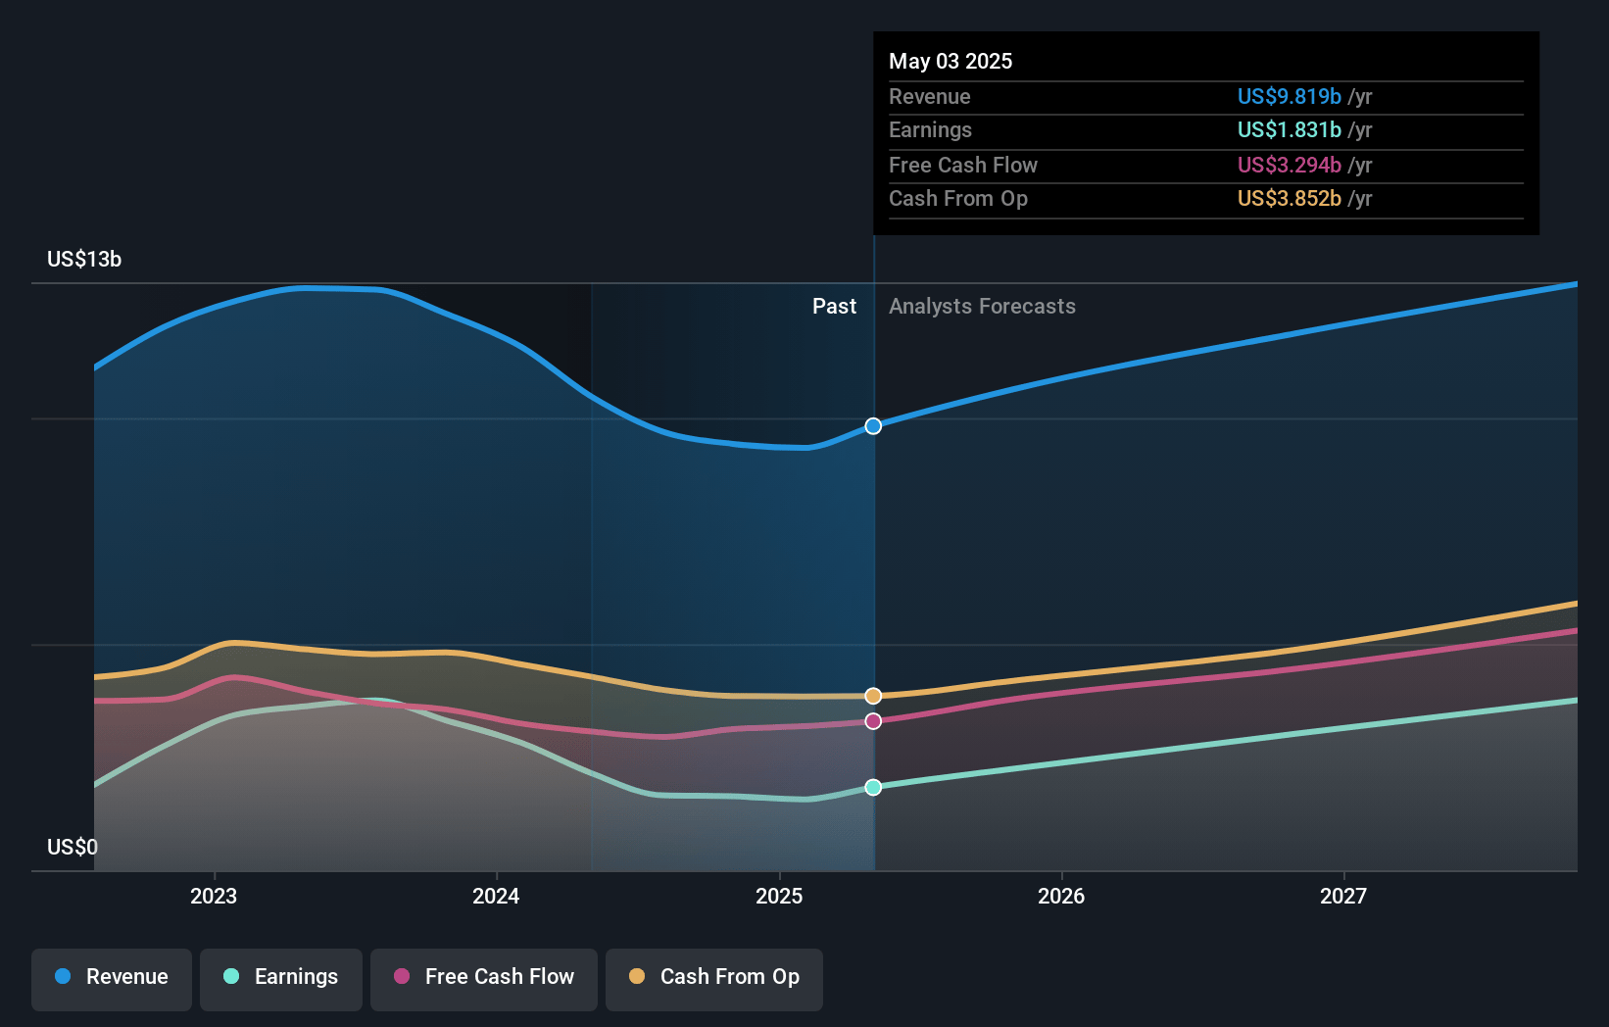
Task: Click the 2027 x-axis label
Action: pyautogui.click(x=1343, y=896)
